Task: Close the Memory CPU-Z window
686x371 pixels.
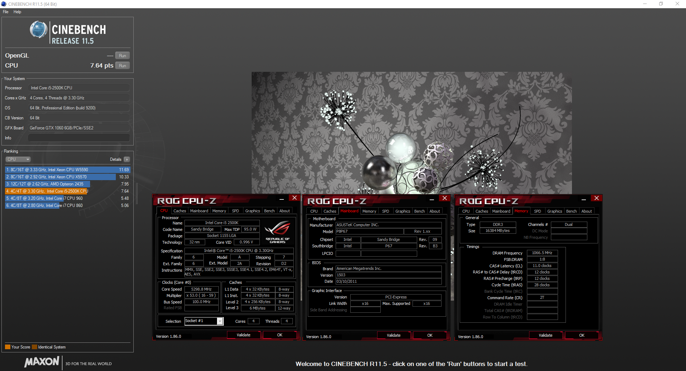Action: pos(596,198)
